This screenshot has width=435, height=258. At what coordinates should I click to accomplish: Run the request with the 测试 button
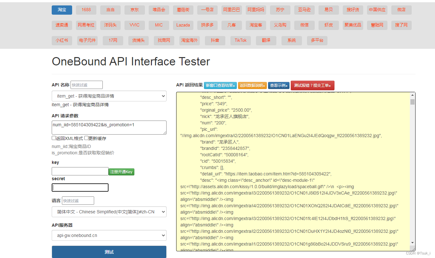(x=109, y=252)
